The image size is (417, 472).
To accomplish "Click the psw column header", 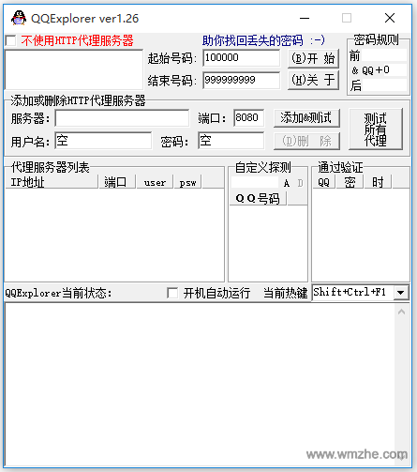I will [x=187, y=182].
